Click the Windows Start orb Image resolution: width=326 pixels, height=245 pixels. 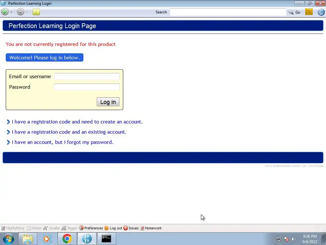[9, 239]
